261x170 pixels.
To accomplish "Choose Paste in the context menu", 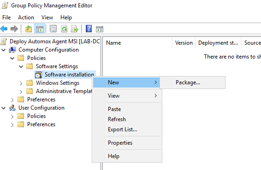I will (127, 109).
